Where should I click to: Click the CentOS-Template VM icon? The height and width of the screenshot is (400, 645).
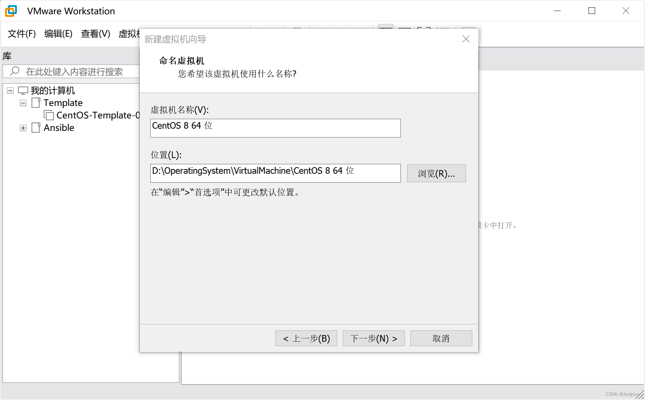coord(49,115)
